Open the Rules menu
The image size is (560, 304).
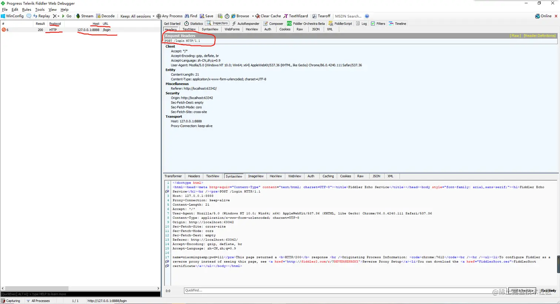pos(27,10)
